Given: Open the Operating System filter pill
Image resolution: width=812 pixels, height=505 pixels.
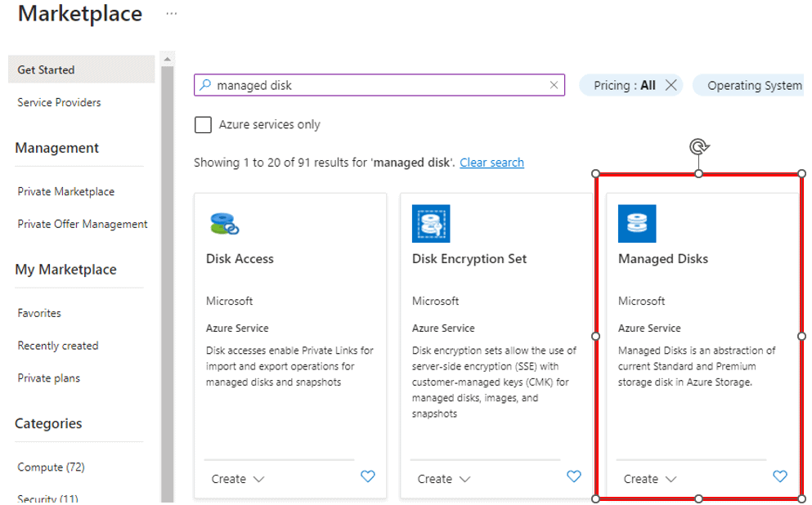Looking at the screenshot, I should click(x=752, y=85).
